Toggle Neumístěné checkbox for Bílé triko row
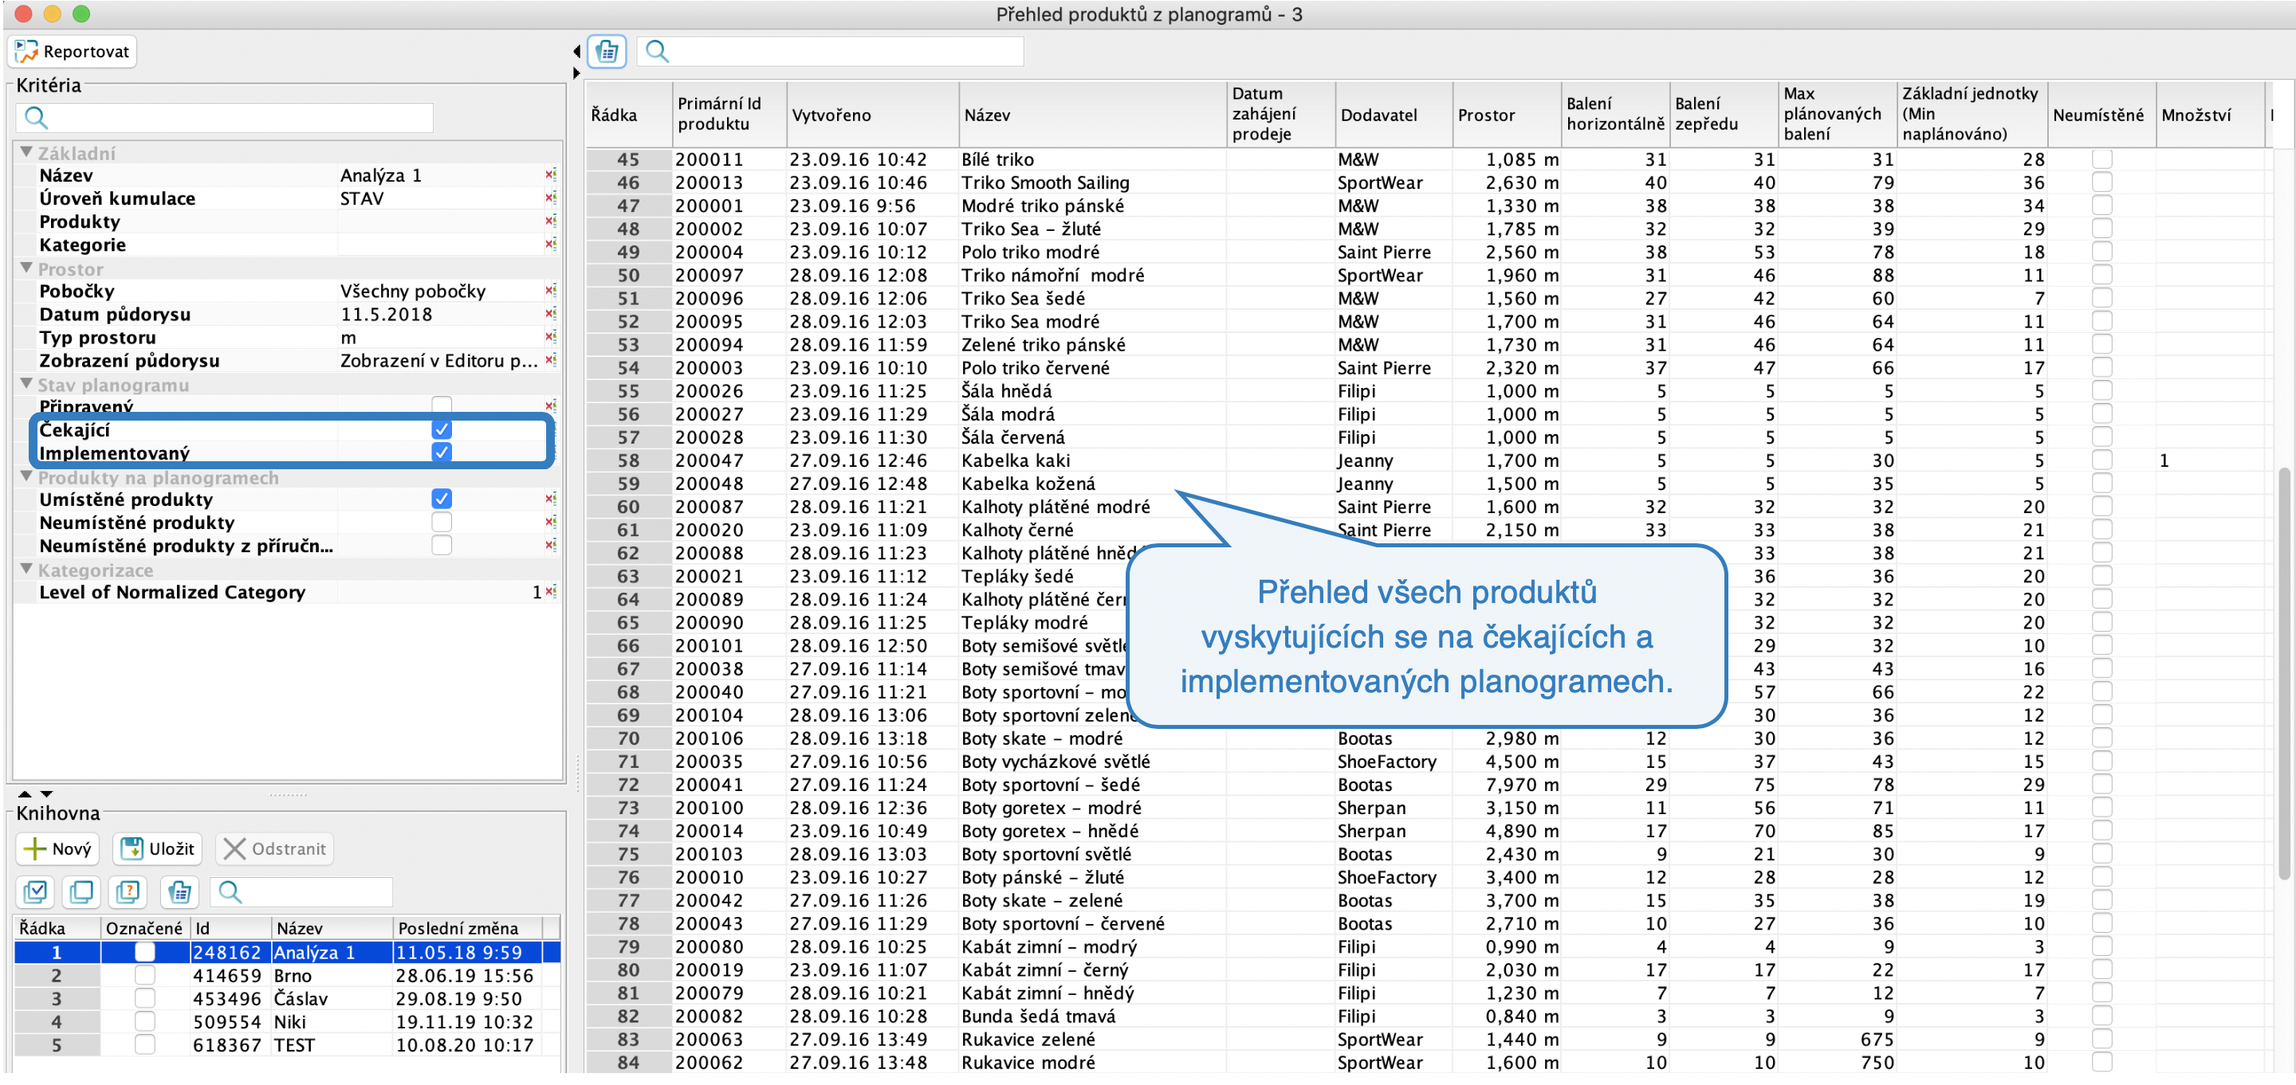This screenshot has height=1085, width=2296. 2101,159
